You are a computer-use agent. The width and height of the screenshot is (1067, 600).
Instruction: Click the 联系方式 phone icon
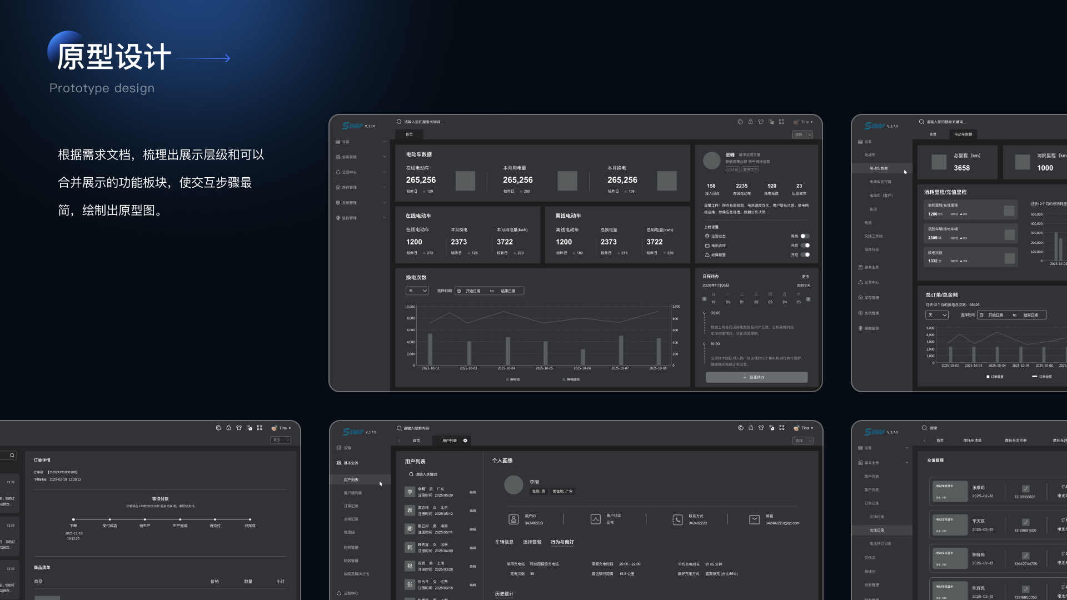[677, 519]
